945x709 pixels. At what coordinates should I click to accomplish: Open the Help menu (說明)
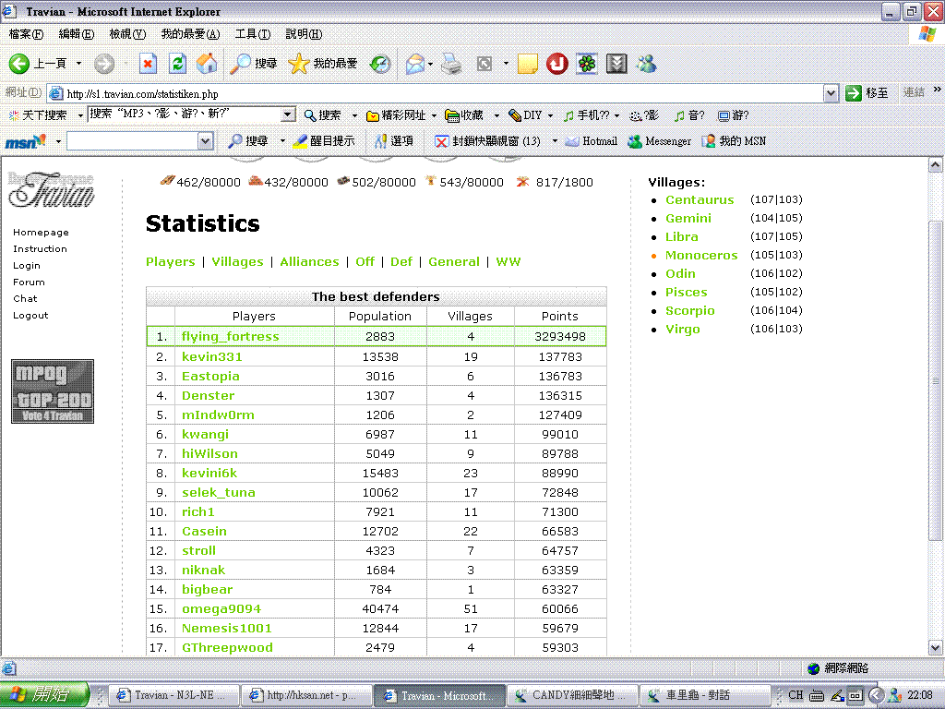pyautogui.click(x=304, y=34)
